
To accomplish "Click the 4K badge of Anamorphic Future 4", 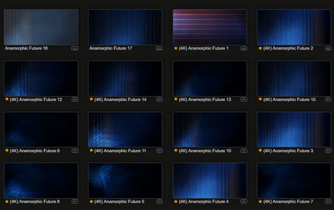I will click(244, 202).
